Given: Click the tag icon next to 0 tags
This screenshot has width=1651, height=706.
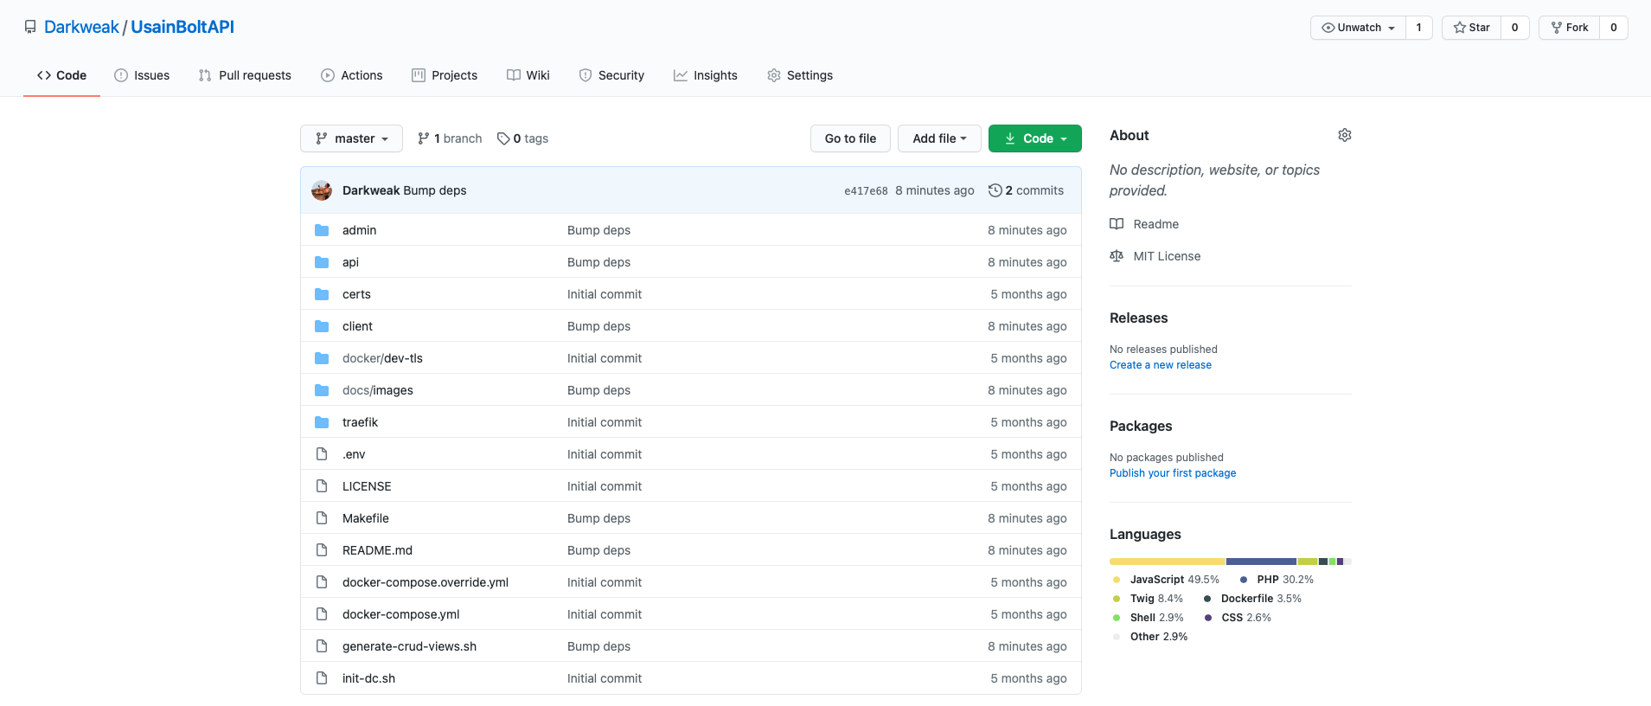Looking at the screenshot, I should pos(503,138).
